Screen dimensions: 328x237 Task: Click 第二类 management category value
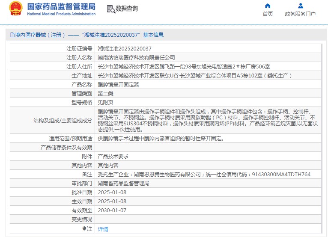pyautogui.click(x=106, y=94)
